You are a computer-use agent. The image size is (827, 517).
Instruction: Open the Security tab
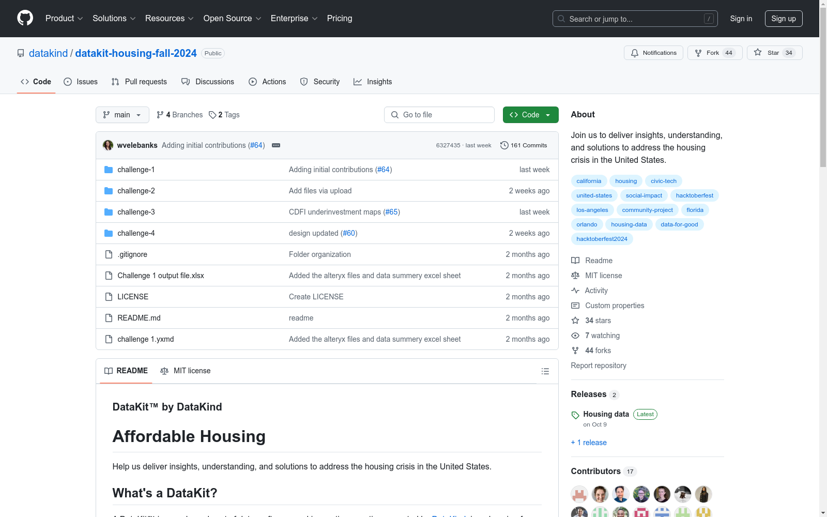(320, 82)
